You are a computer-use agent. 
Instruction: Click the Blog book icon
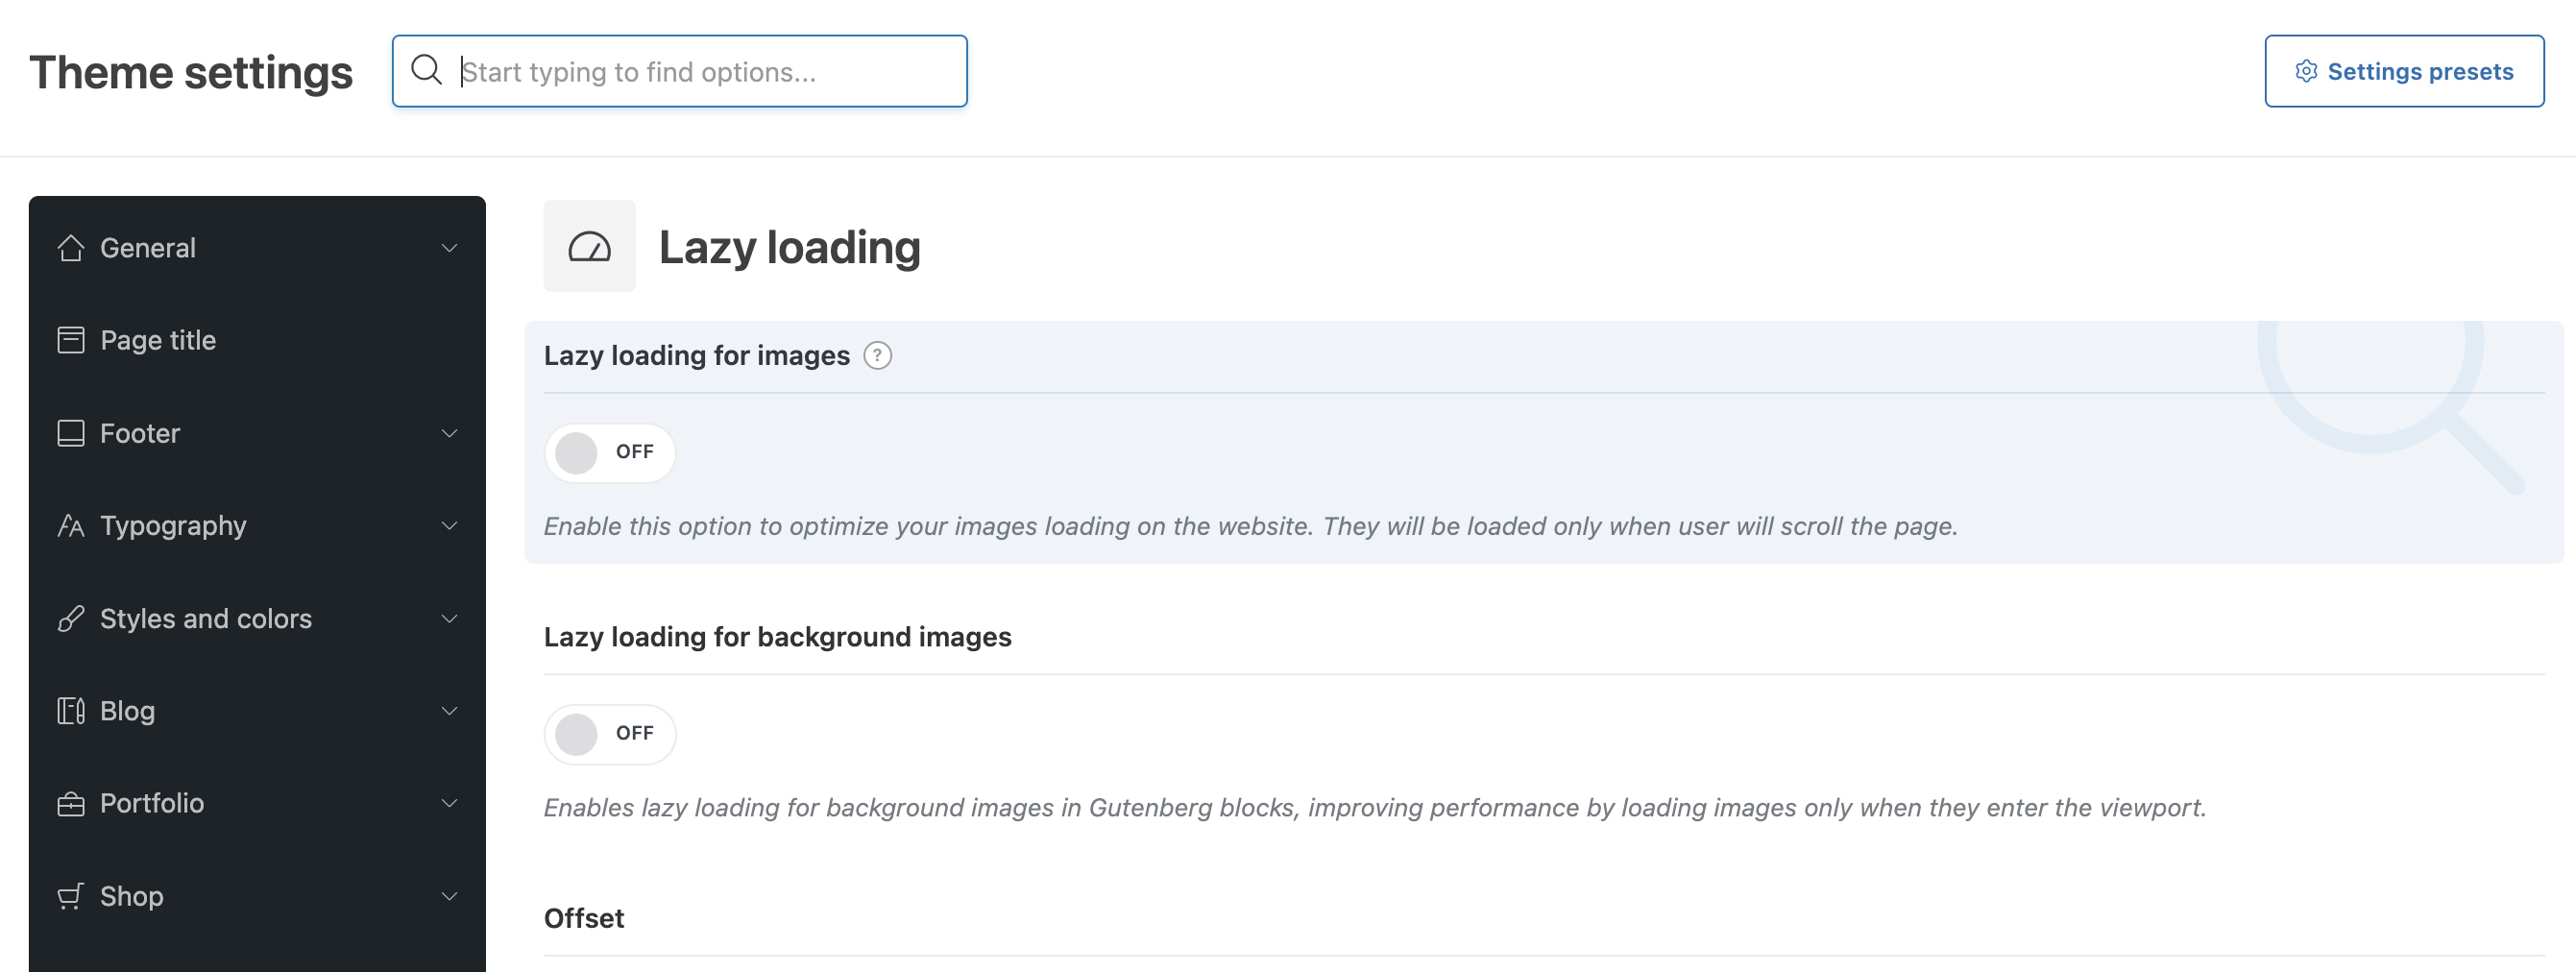(x=70, y=711)
